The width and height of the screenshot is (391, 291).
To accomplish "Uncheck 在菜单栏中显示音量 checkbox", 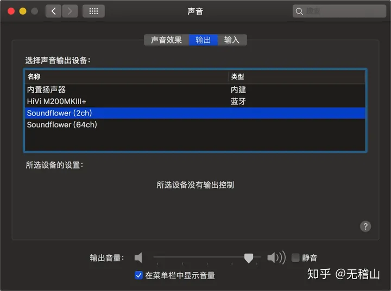I will coord(138,275).
